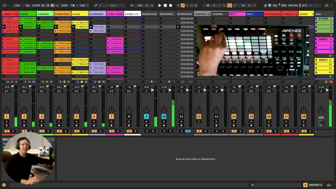Toggle the Draw Mode pencil icon
This screenshot has height=189, width=336.
[265, 5]
